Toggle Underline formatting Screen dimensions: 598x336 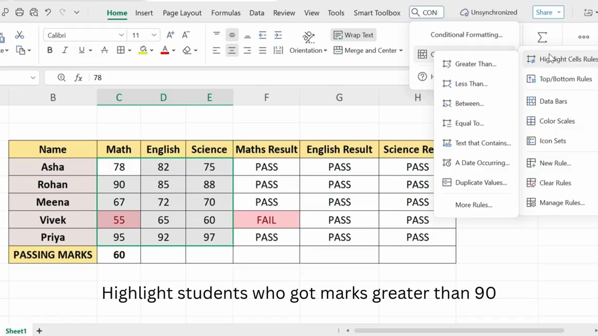[82, 50]
